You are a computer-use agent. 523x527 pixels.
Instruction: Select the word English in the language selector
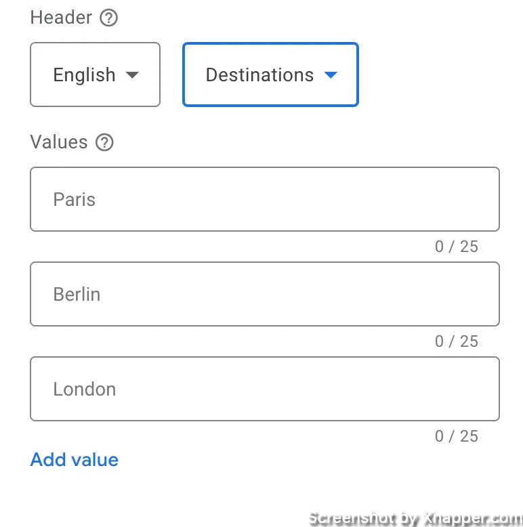pos(85,75)
